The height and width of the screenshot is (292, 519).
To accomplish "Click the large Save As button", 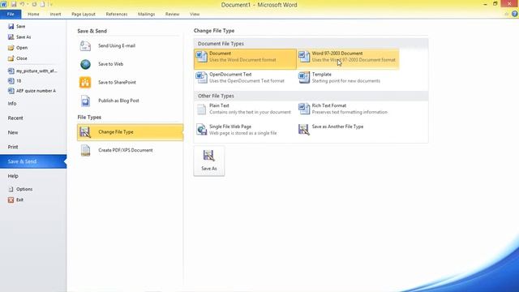I will (209, 161).
